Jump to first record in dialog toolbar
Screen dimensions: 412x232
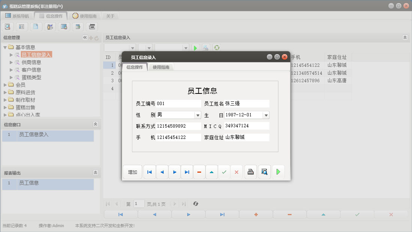[149, 172]
